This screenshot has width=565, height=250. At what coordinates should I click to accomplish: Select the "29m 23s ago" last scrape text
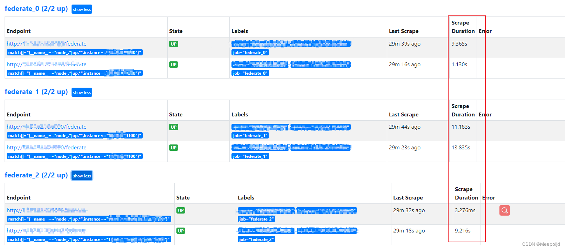coord(405,148)
